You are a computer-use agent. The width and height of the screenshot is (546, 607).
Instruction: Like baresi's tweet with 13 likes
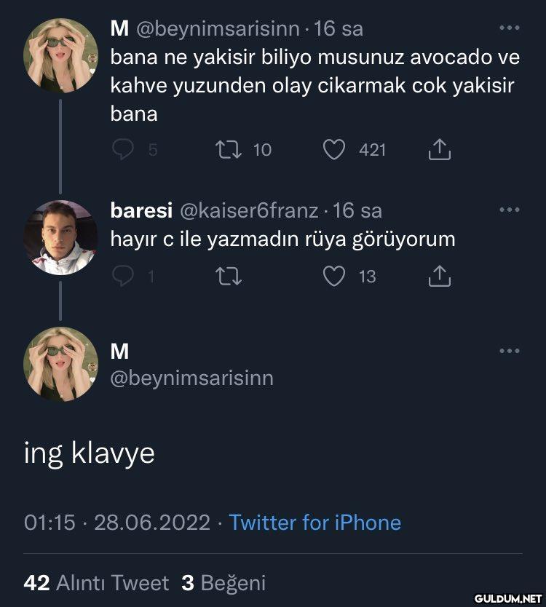tap(334, 276)
